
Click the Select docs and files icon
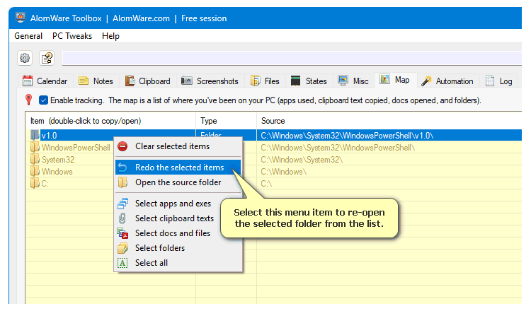[122, 233]
